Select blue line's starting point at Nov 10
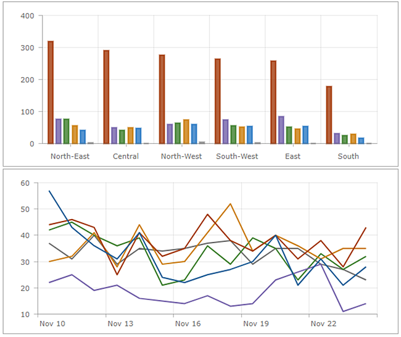This screenshot has height=337, width=401. [50, 191]
